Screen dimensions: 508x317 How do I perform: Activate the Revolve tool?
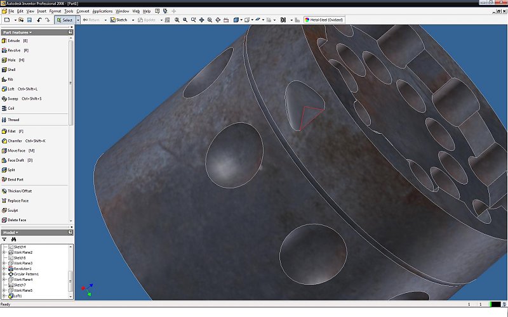[x=13, y=50]
